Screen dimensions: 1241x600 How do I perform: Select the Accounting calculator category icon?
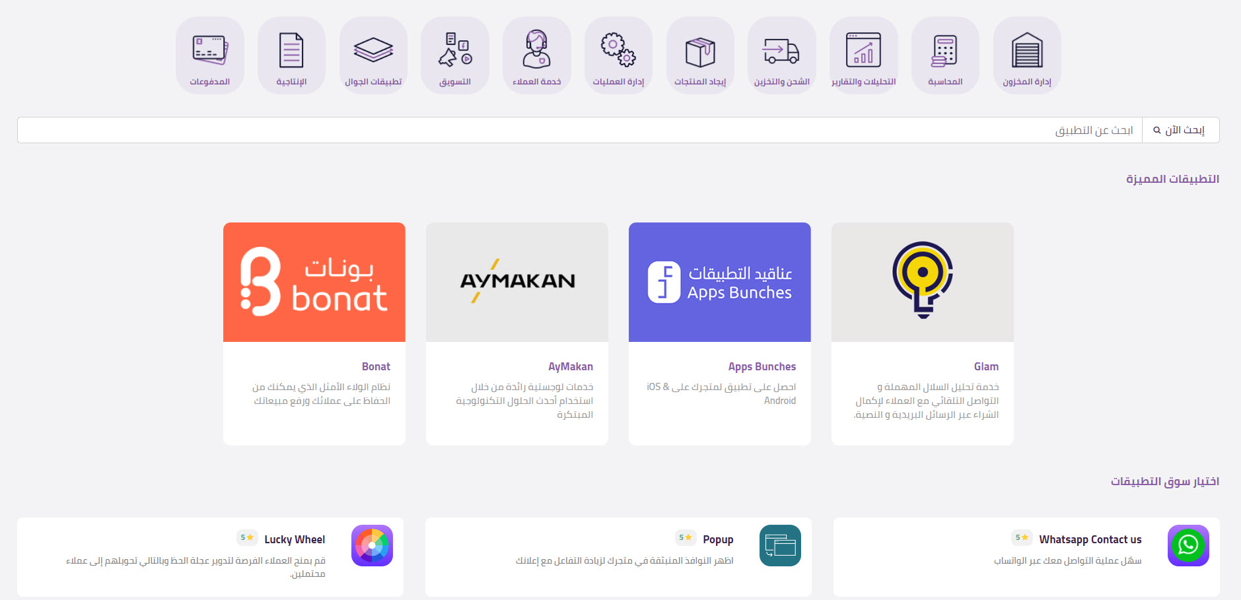point(944,51)
